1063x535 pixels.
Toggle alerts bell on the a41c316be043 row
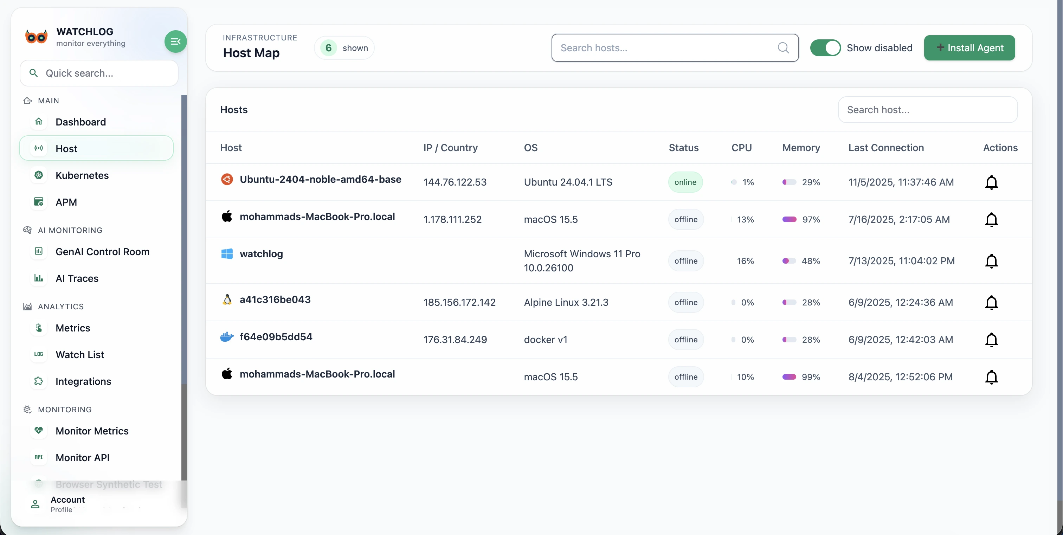click(992, 302)
